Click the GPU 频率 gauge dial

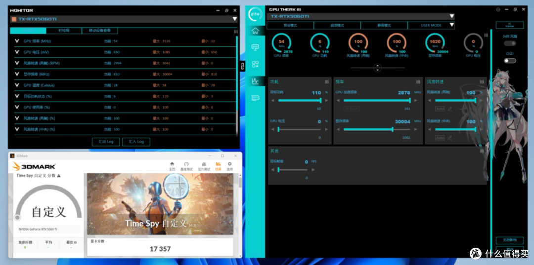click(x=281, y=43)
